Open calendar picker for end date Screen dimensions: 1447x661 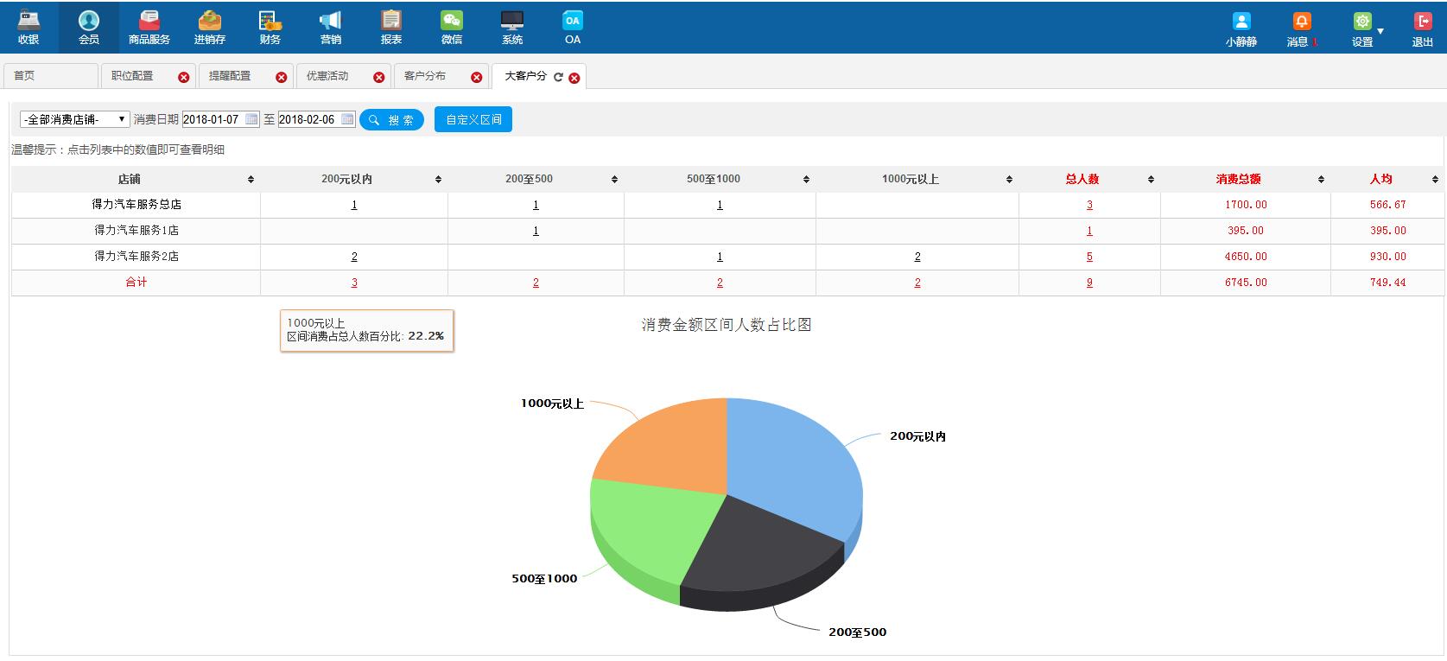347,119
